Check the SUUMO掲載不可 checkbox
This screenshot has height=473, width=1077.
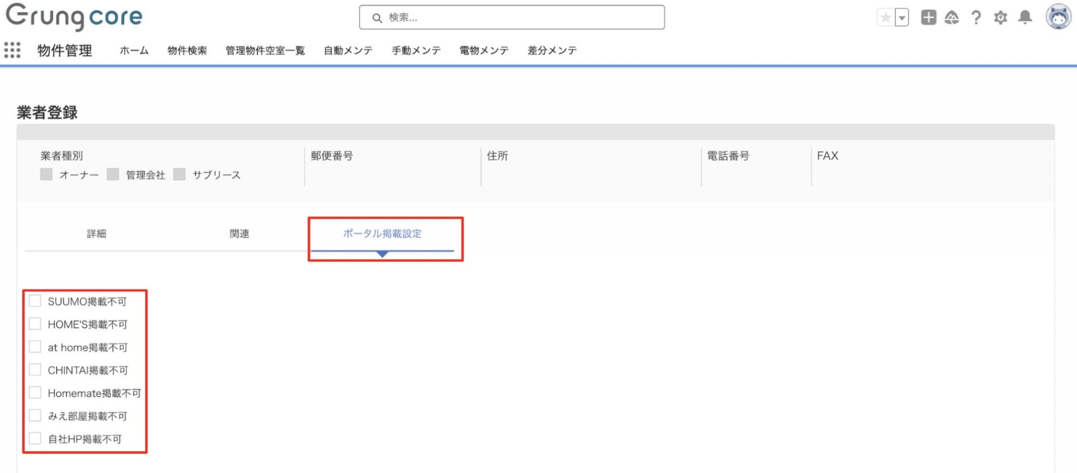(35, 301)
